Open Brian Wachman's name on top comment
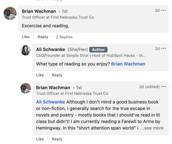 coord(39,11)
